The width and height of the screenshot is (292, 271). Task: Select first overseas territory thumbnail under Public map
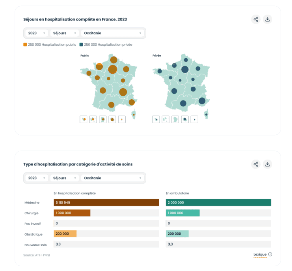84,119
